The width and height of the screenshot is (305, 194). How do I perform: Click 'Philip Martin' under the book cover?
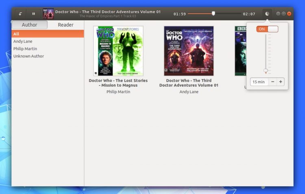click(118, 92)
